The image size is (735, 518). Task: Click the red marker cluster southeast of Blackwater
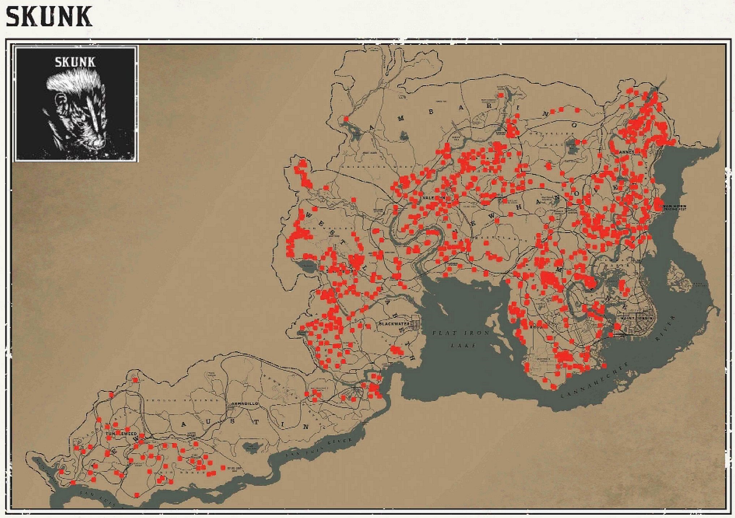coord(397,350)
